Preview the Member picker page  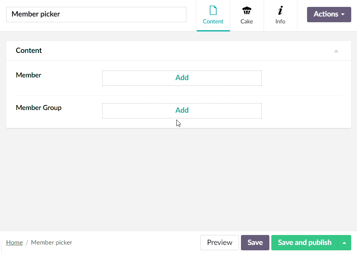click(x=219, y=242)
